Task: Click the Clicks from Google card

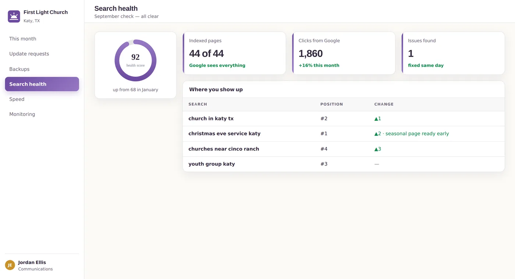Action: 344,53
